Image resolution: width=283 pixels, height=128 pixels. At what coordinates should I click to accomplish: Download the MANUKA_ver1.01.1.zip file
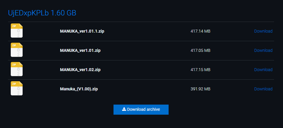pos(263,31)
